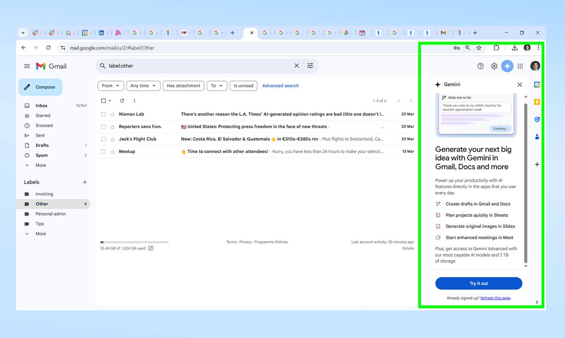Open Advanced search

click(280, 85)
